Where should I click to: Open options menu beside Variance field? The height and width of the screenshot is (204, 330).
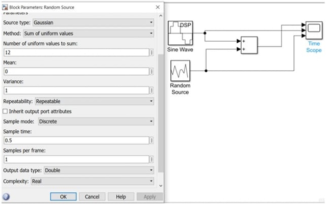[x=151, y=90]
